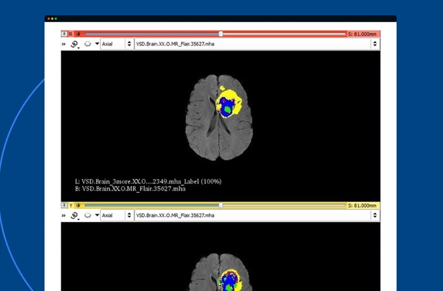
Task: Open layer options arrow beside Axial in Red controller
Action: point(97,44)
